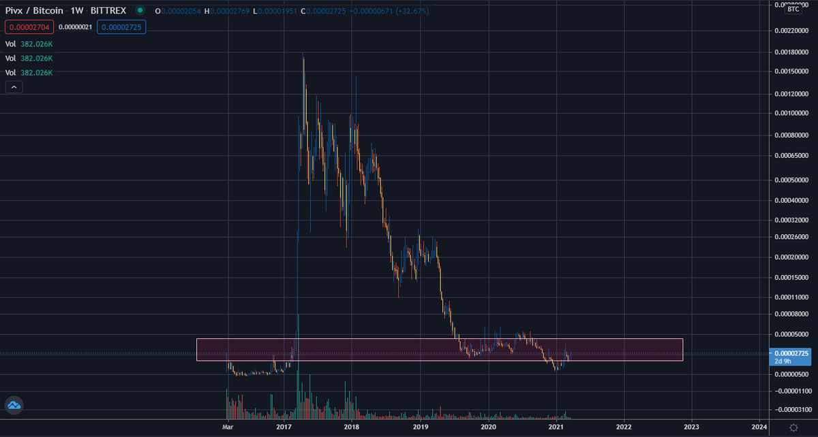
Task: Open chart settings gear icon
Action: pyautogui.click(x=793, y=427)
